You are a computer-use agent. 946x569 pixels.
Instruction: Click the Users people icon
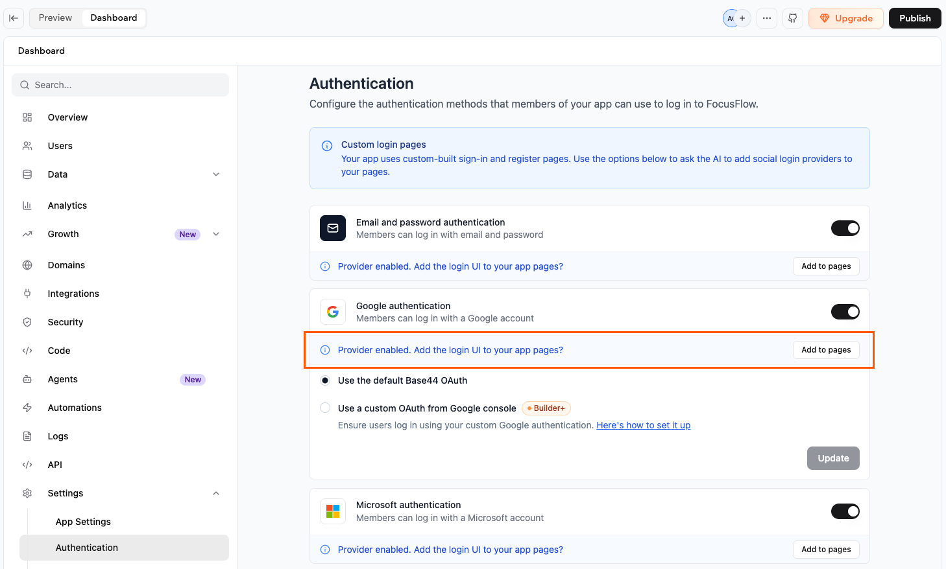pyautogui.click(x=27, y=146)
